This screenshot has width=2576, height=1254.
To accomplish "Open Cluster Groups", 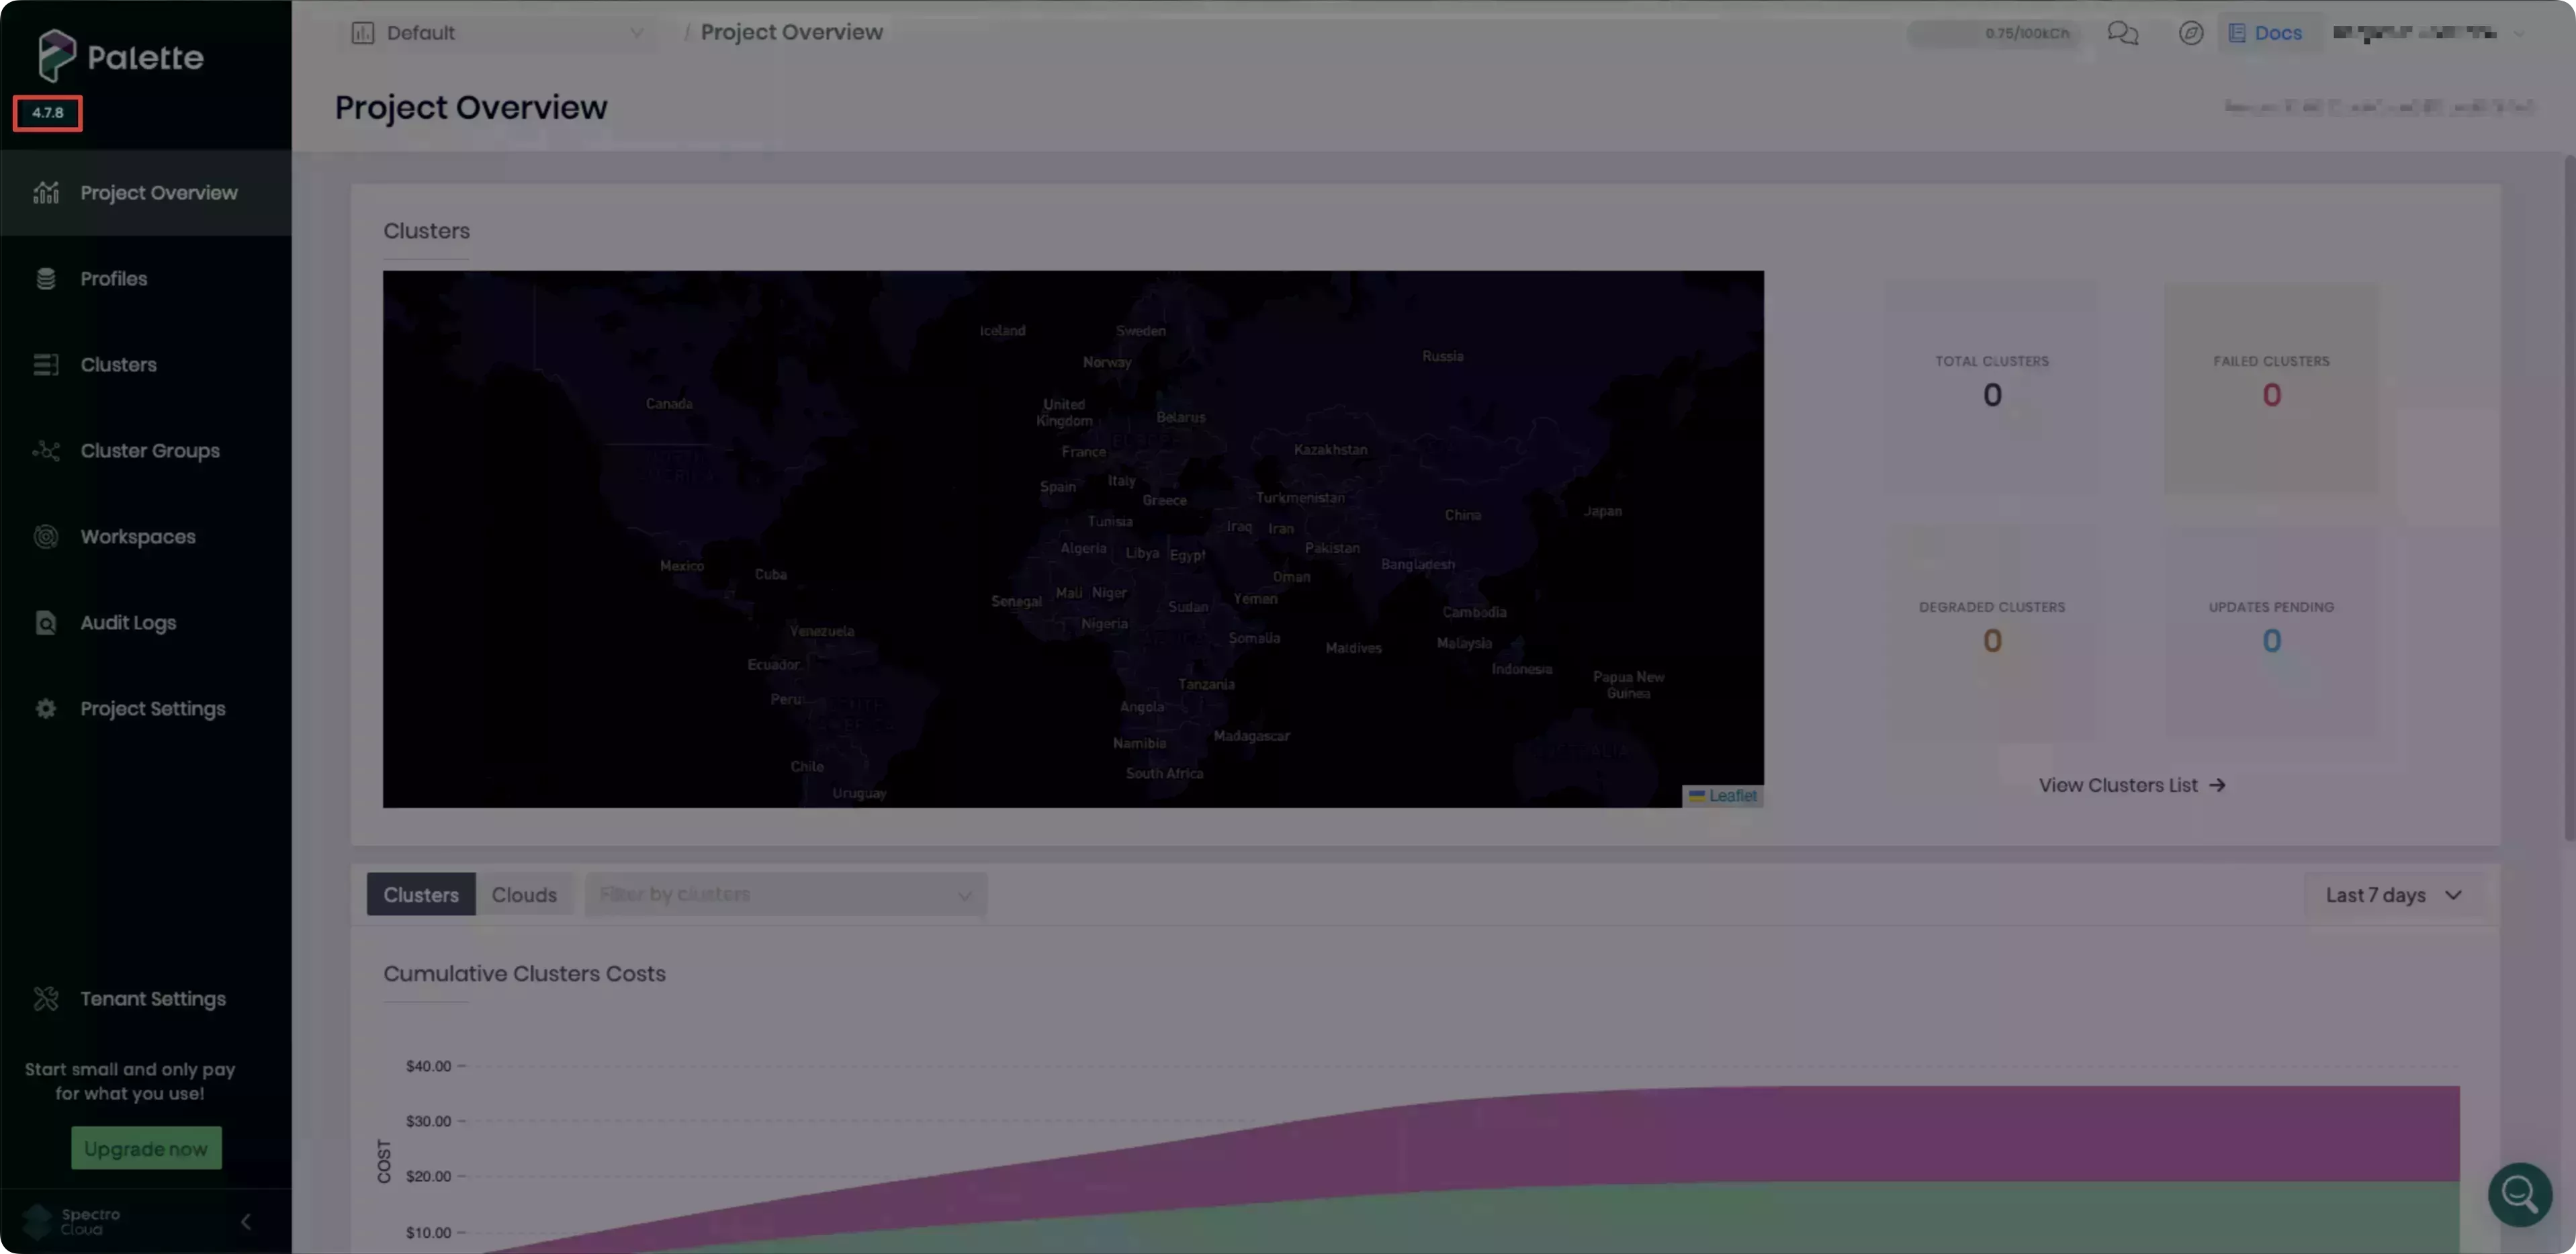I will click(x=150, y=450).
